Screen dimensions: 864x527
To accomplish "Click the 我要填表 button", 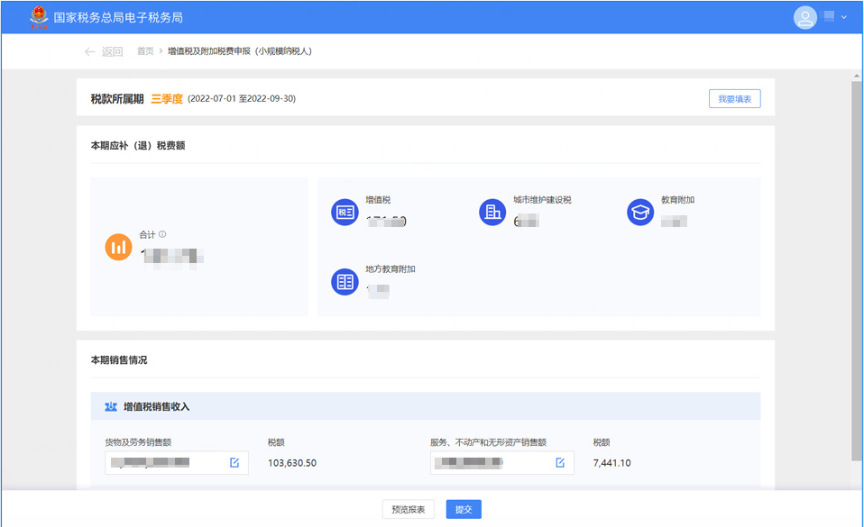I will [x=734, y=98].
